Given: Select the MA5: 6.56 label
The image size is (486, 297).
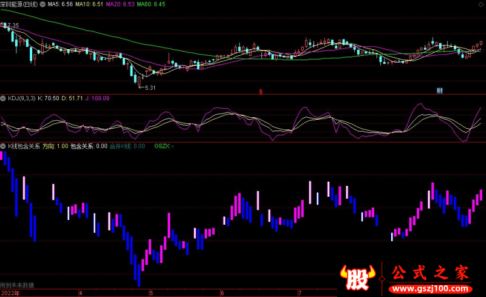Looking at the screenshot, I should (60, 4).
